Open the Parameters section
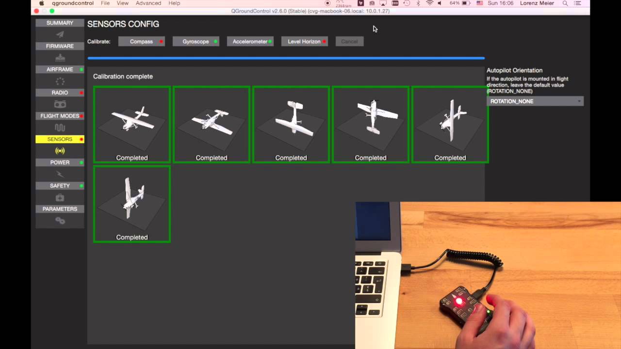The height and width of the screenshot is (349, 621). (x=60, y=209)
